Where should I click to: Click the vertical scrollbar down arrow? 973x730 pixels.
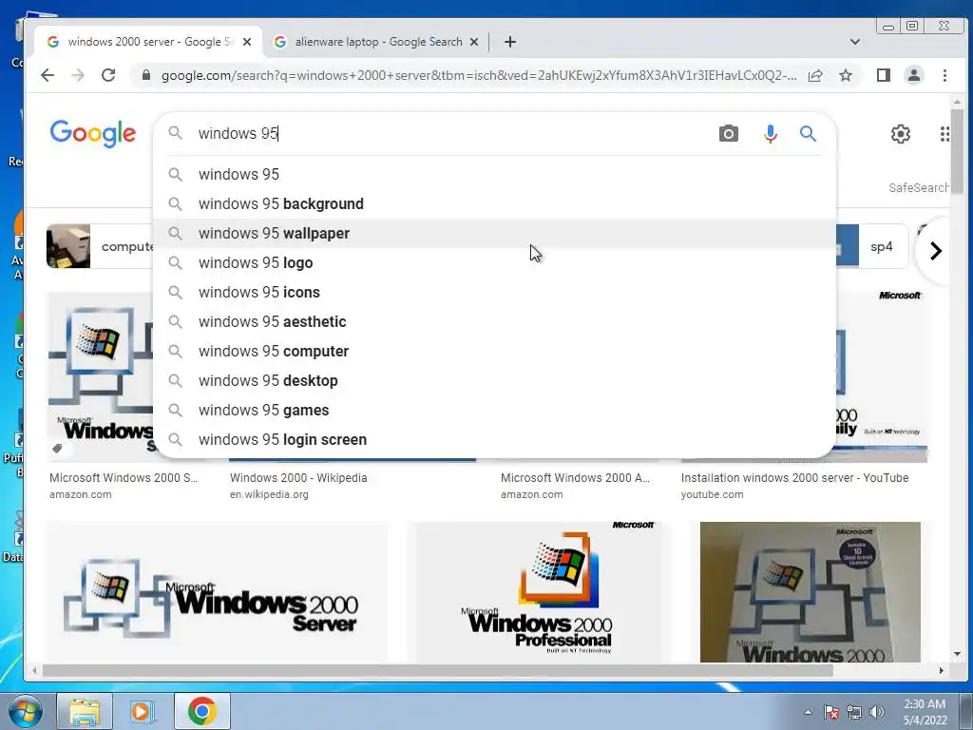(957, 654)
